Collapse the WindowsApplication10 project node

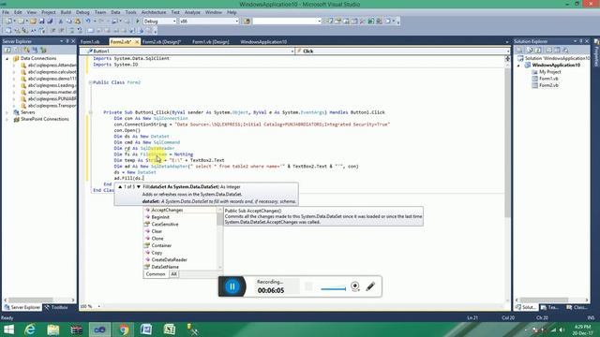click(519, 66)
